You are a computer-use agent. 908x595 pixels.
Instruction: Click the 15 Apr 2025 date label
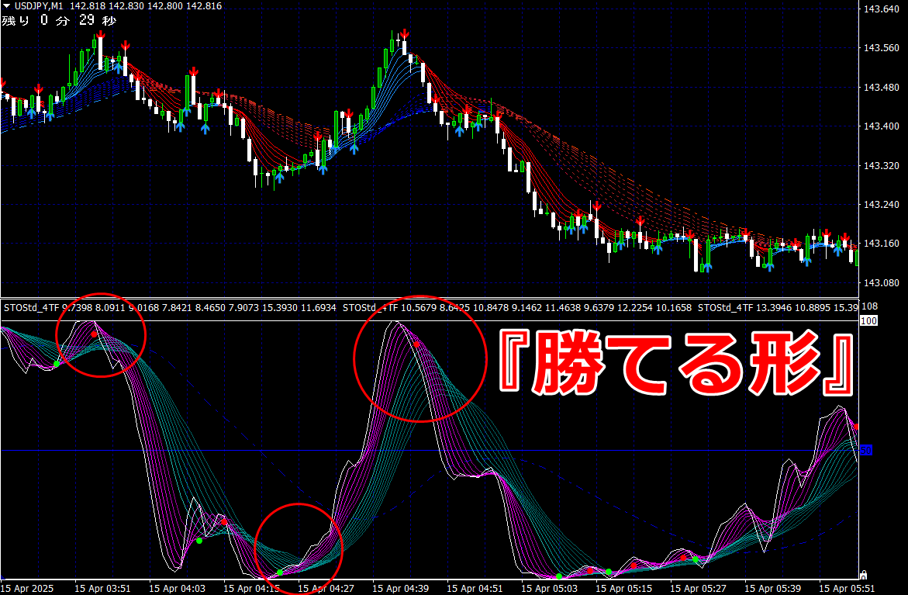coord(27,589)
